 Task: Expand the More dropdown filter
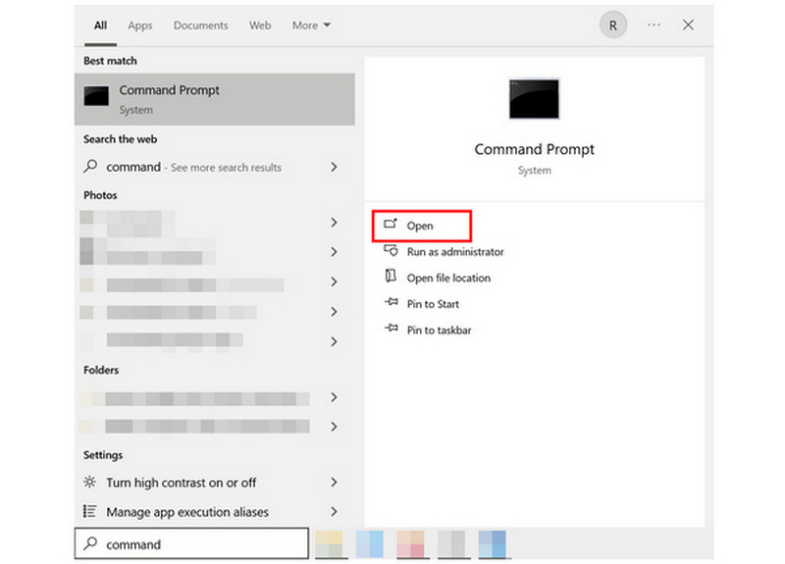(x=311, y=26)
